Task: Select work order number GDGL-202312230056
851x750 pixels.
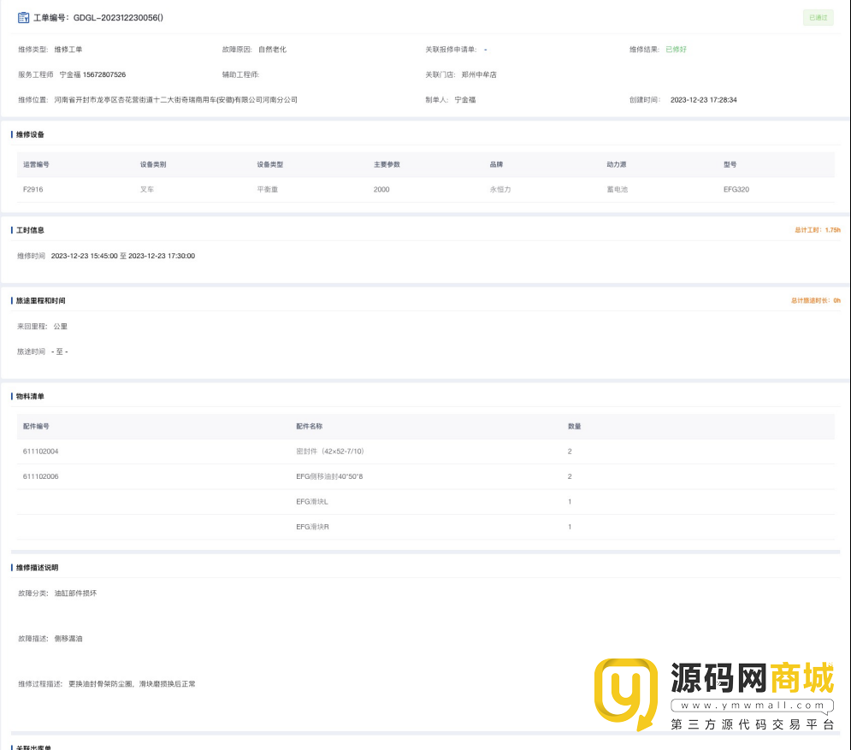Action: tap(118, 17)
